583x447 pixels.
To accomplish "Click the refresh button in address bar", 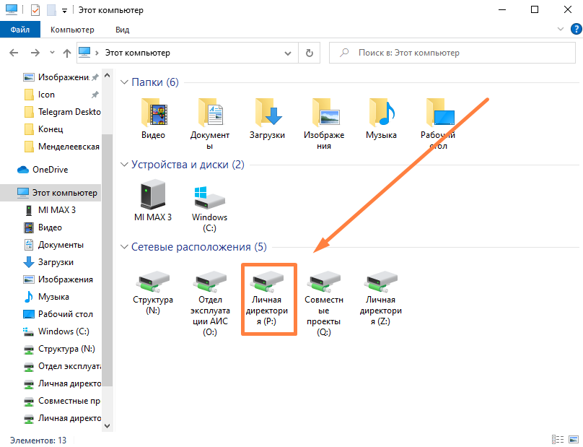I will pyautogui.click(x=309, y=53).
